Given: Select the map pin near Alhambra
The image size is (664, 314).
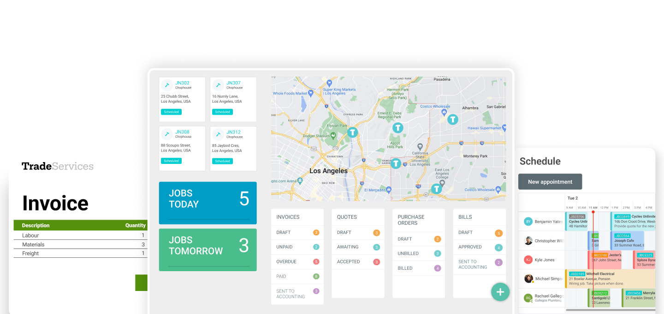Looking at the screenshot, I should coord(453,120).
